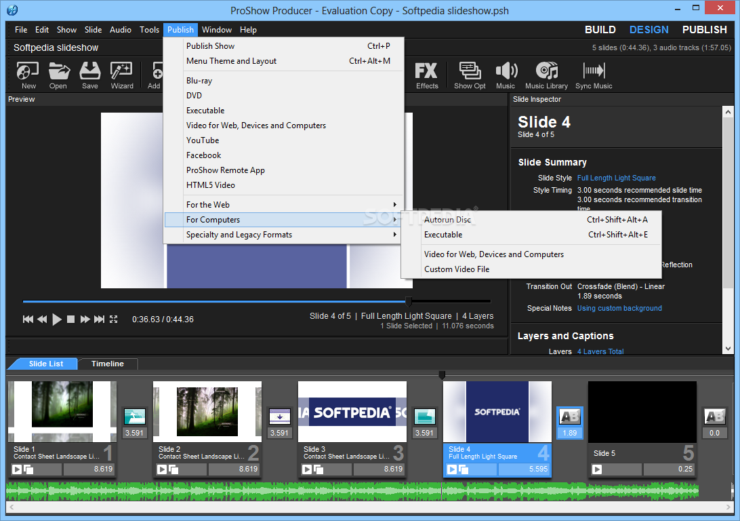Choose ProShow Remote App option
Screen dimensions: 740x521
[x=284, y=170]
